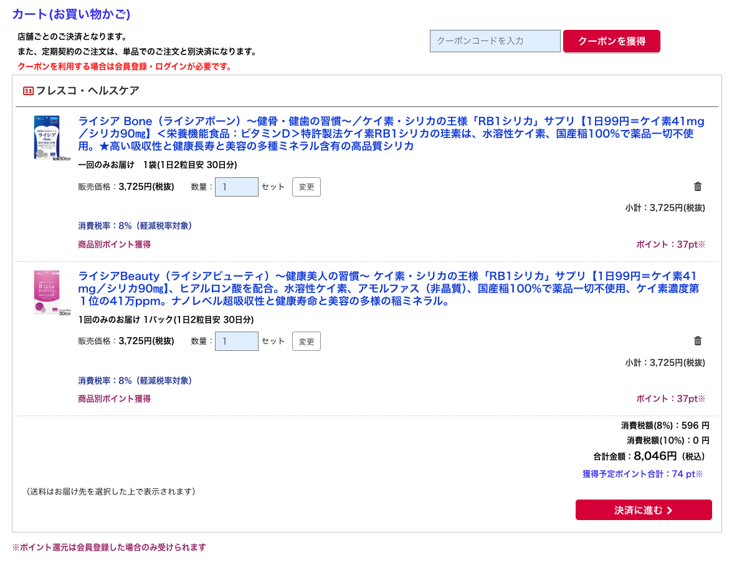Delete the ライシア Bone item with trash icon

coord(698,187)
